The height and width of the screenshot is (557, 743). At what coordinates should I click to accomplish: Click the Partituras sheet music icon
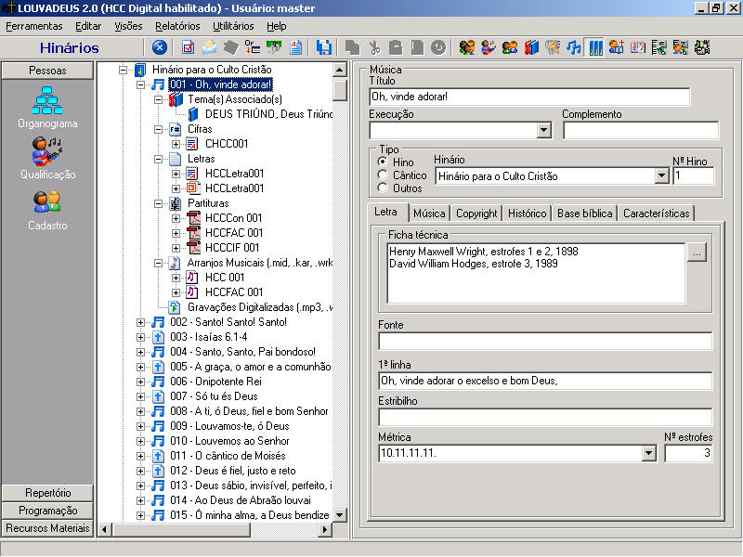coord(175,203)
